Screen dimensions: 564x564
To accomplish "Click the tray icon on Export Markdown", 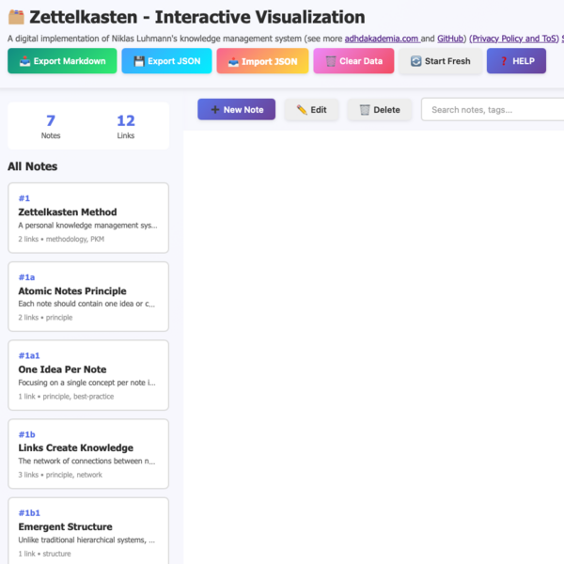I will click(24, 61).
